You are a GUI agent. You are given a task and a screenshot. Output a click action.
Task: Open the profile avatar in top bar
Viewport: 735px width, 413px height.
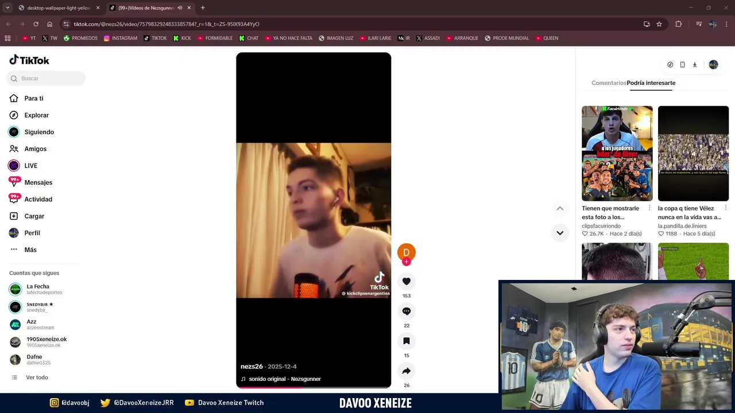point(713,65)
